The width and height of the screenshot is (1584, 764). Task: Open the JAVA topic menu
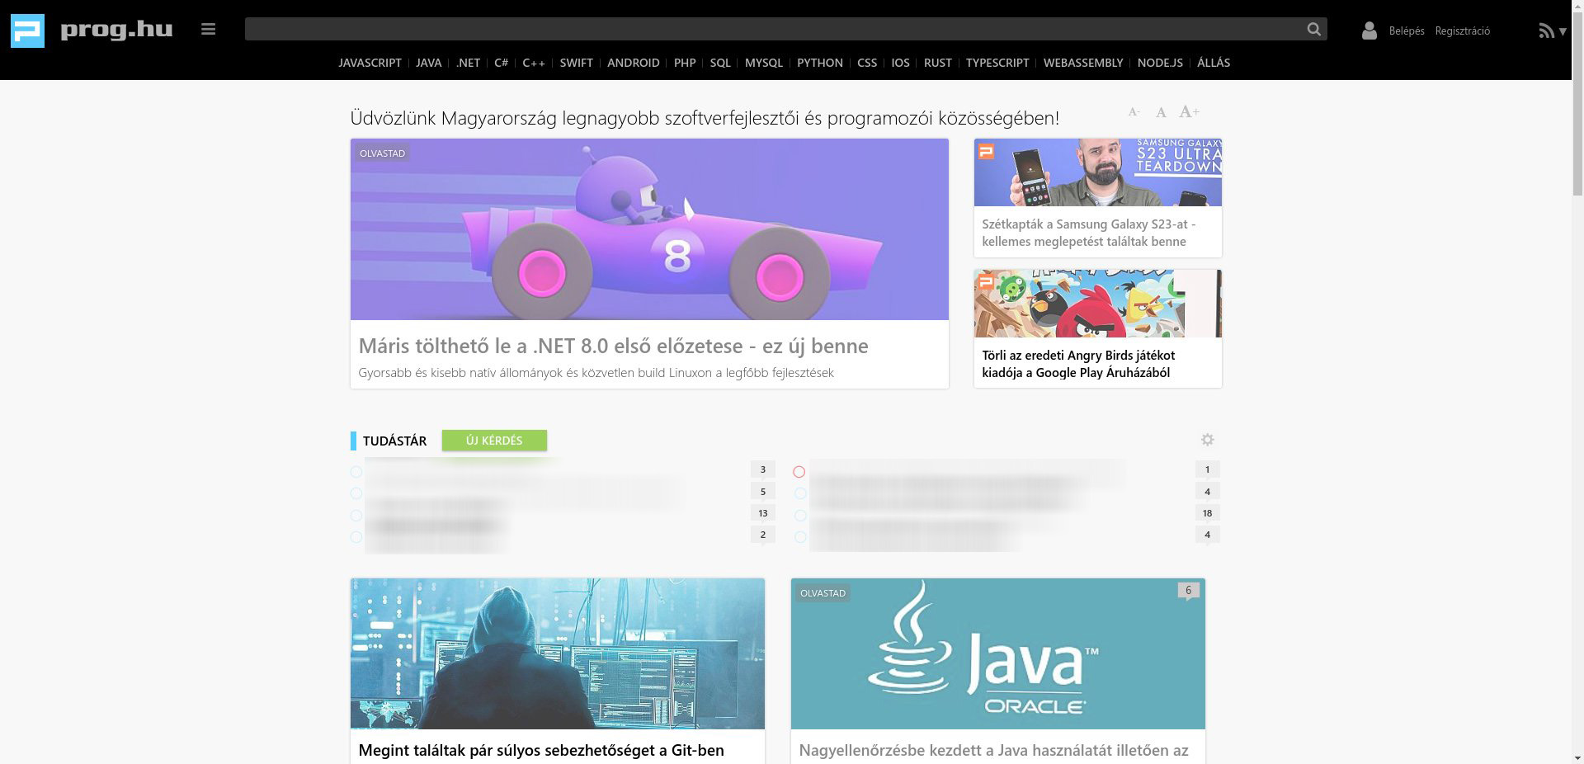pos(428,63)
